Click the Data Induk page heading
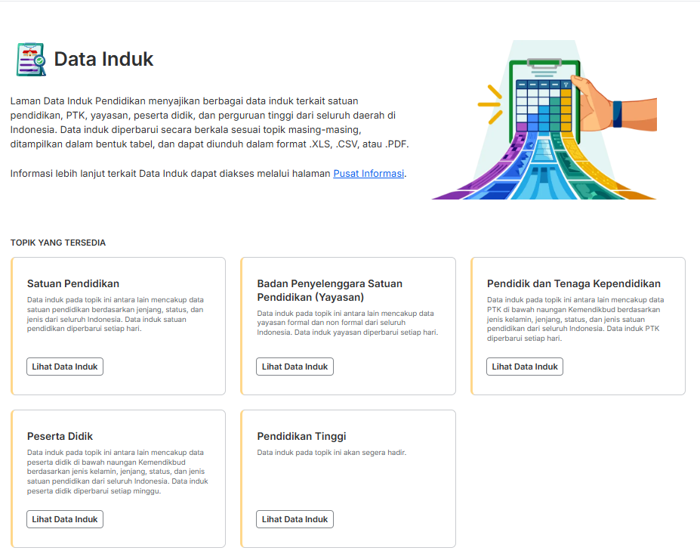 [x=103, y=59]
